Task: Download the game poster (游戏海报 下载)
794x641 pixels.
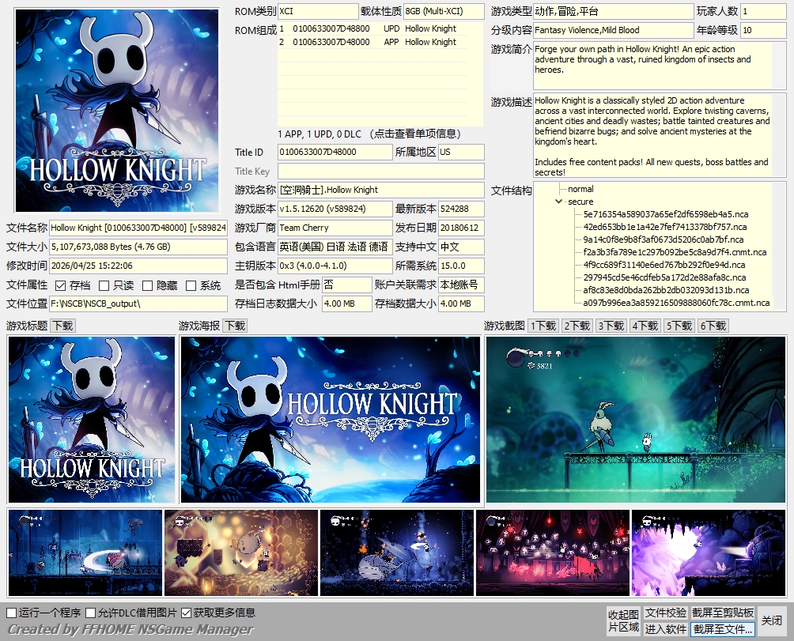Action: coord(236,326)
